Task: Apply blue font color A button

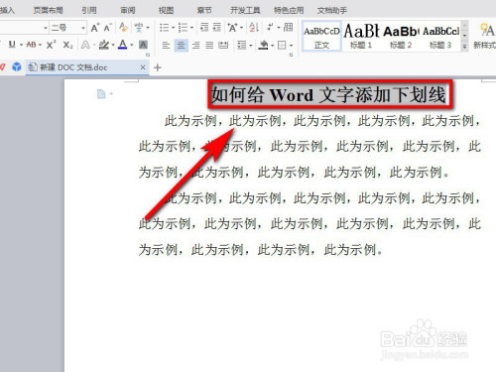Action: [x=123, y=45]
